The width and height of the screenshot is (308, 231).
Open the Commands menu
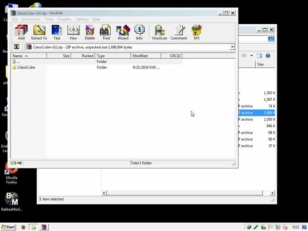coord(31,19)
